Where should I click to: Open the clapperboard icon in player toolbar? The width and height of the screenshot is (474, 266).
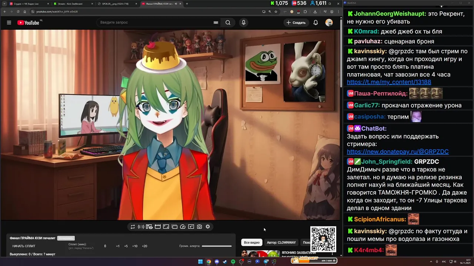click(158, 227)
